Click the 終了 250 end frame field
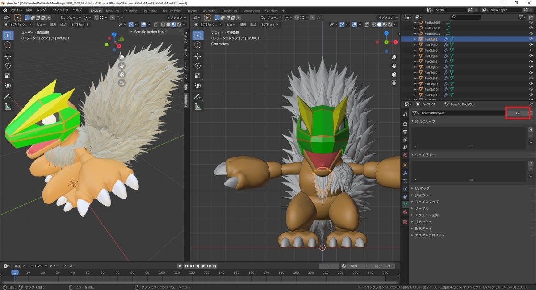The height and width of the screenshot is (290, 536). tap(383, 266)
